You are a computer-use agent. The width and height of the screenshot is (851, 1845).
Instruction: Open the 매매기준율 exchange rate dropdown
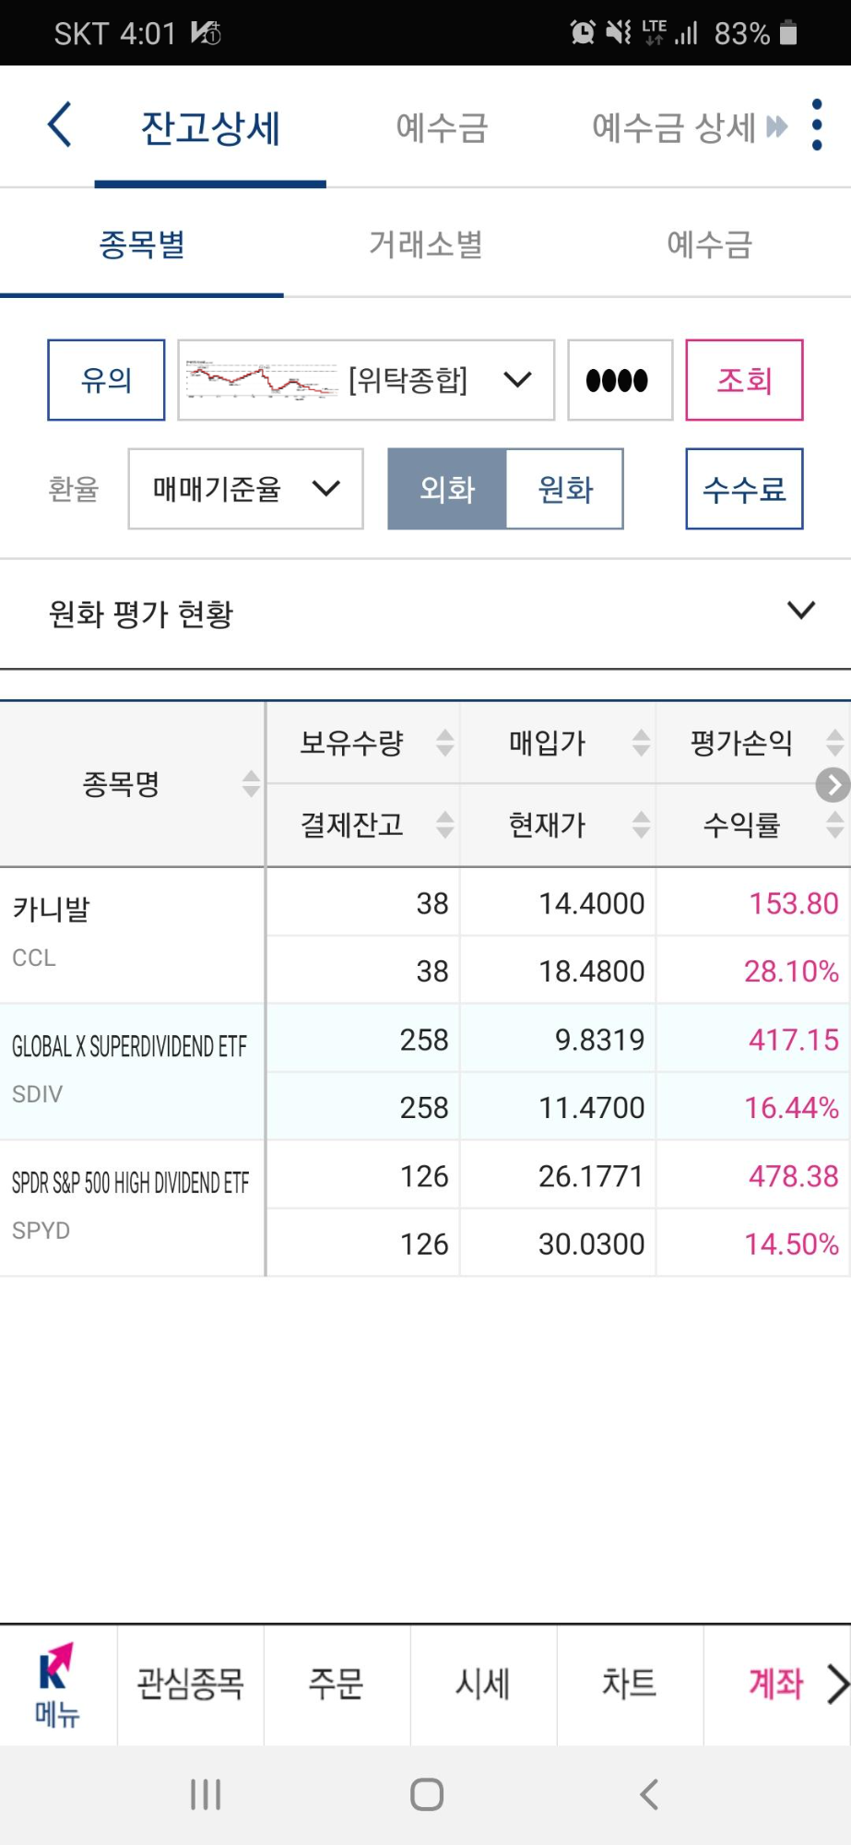click(x=245, y=489)
